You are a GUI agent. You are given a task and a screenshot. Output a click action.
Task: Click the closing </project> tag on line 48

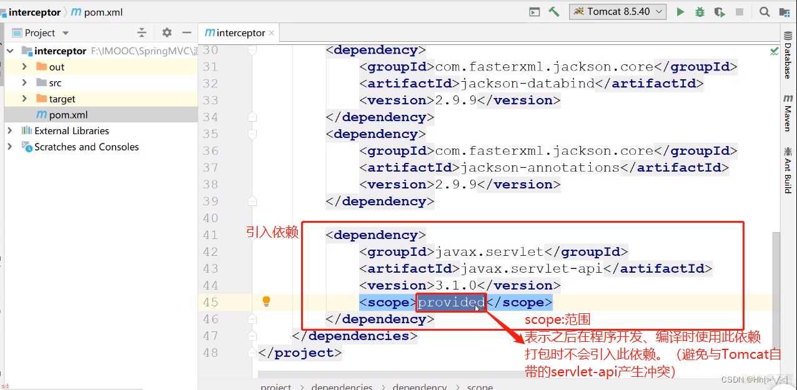(x=300, y=353)
